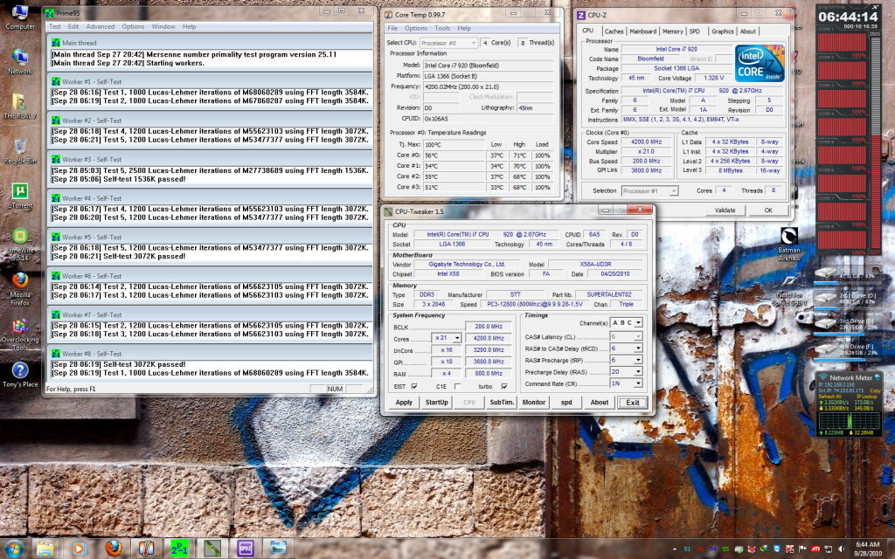Select THE REAL 7 folder on desktop

pos(20,106)
